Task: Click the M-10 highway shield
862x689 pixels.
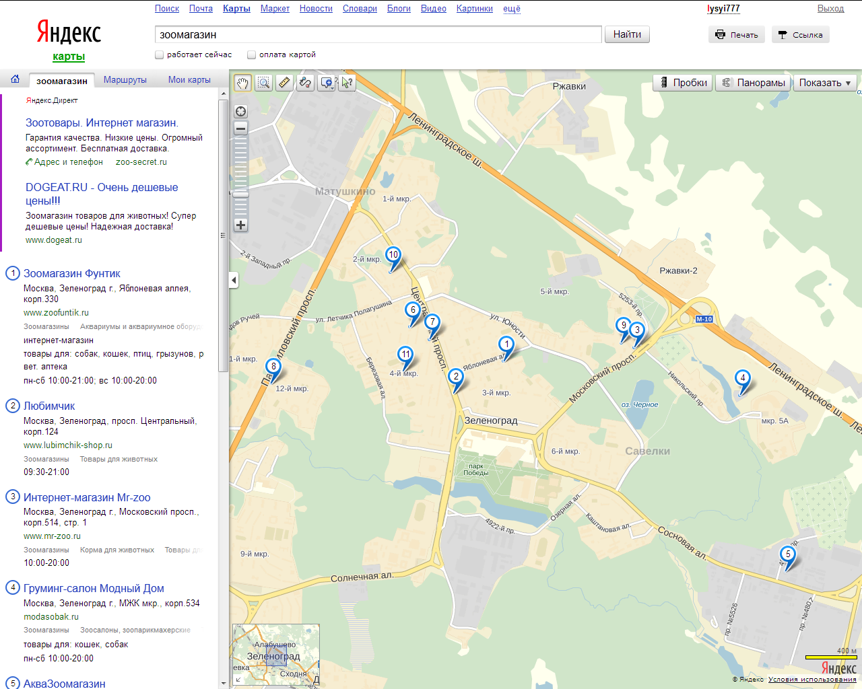Action: pos(704,319)
